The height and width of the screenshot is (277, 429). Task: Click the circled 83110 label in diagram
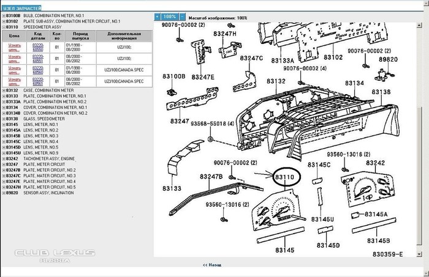click(284, 177)
